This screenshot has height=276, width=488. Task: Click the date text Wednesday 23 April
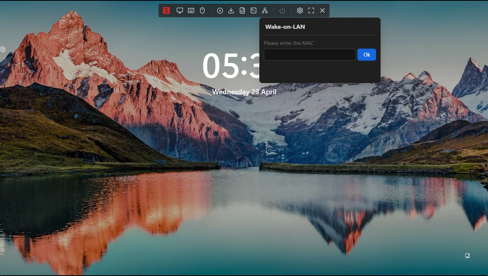point(244,92)
